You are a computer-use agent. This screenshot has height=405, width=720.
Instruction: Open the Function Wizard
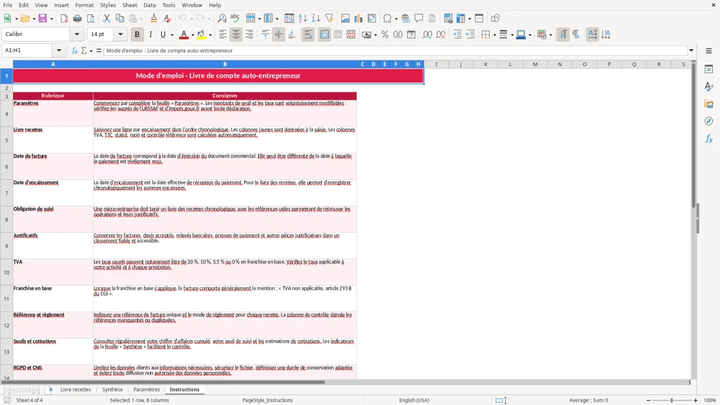point(74,50)
